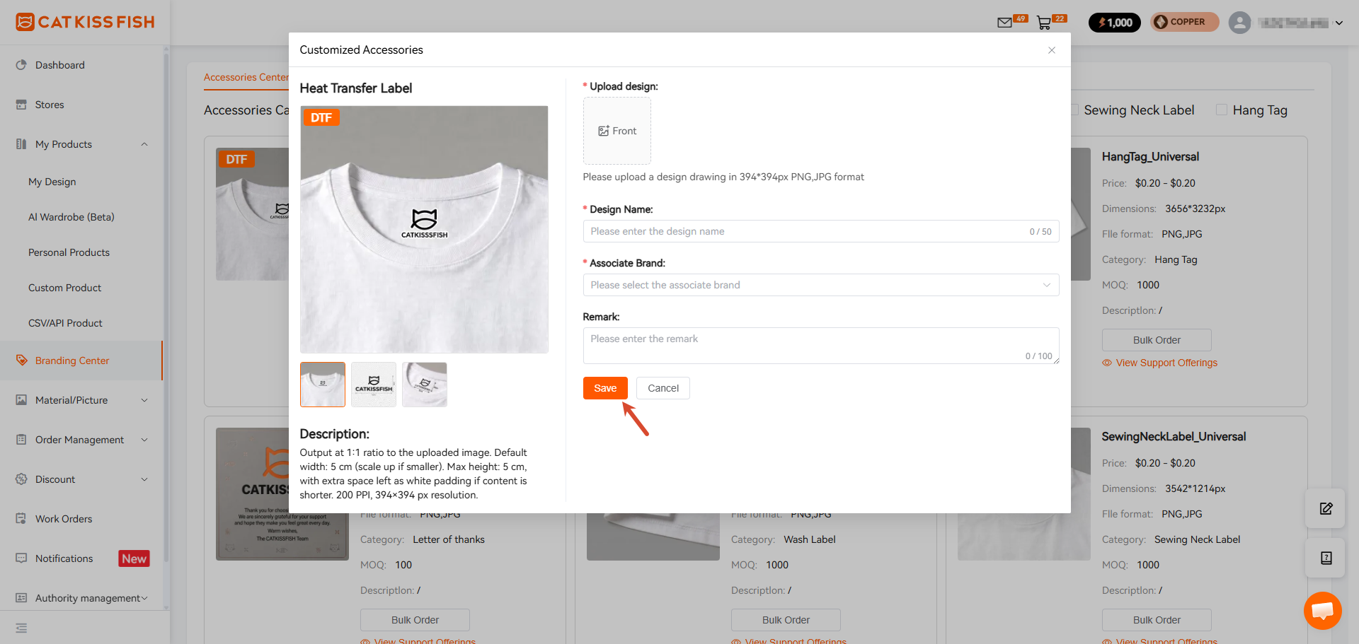Image resolution: width=1359 pixels, height=644 pixels.
Task: Click the Cancel button
Action: (x=663, y=388)
